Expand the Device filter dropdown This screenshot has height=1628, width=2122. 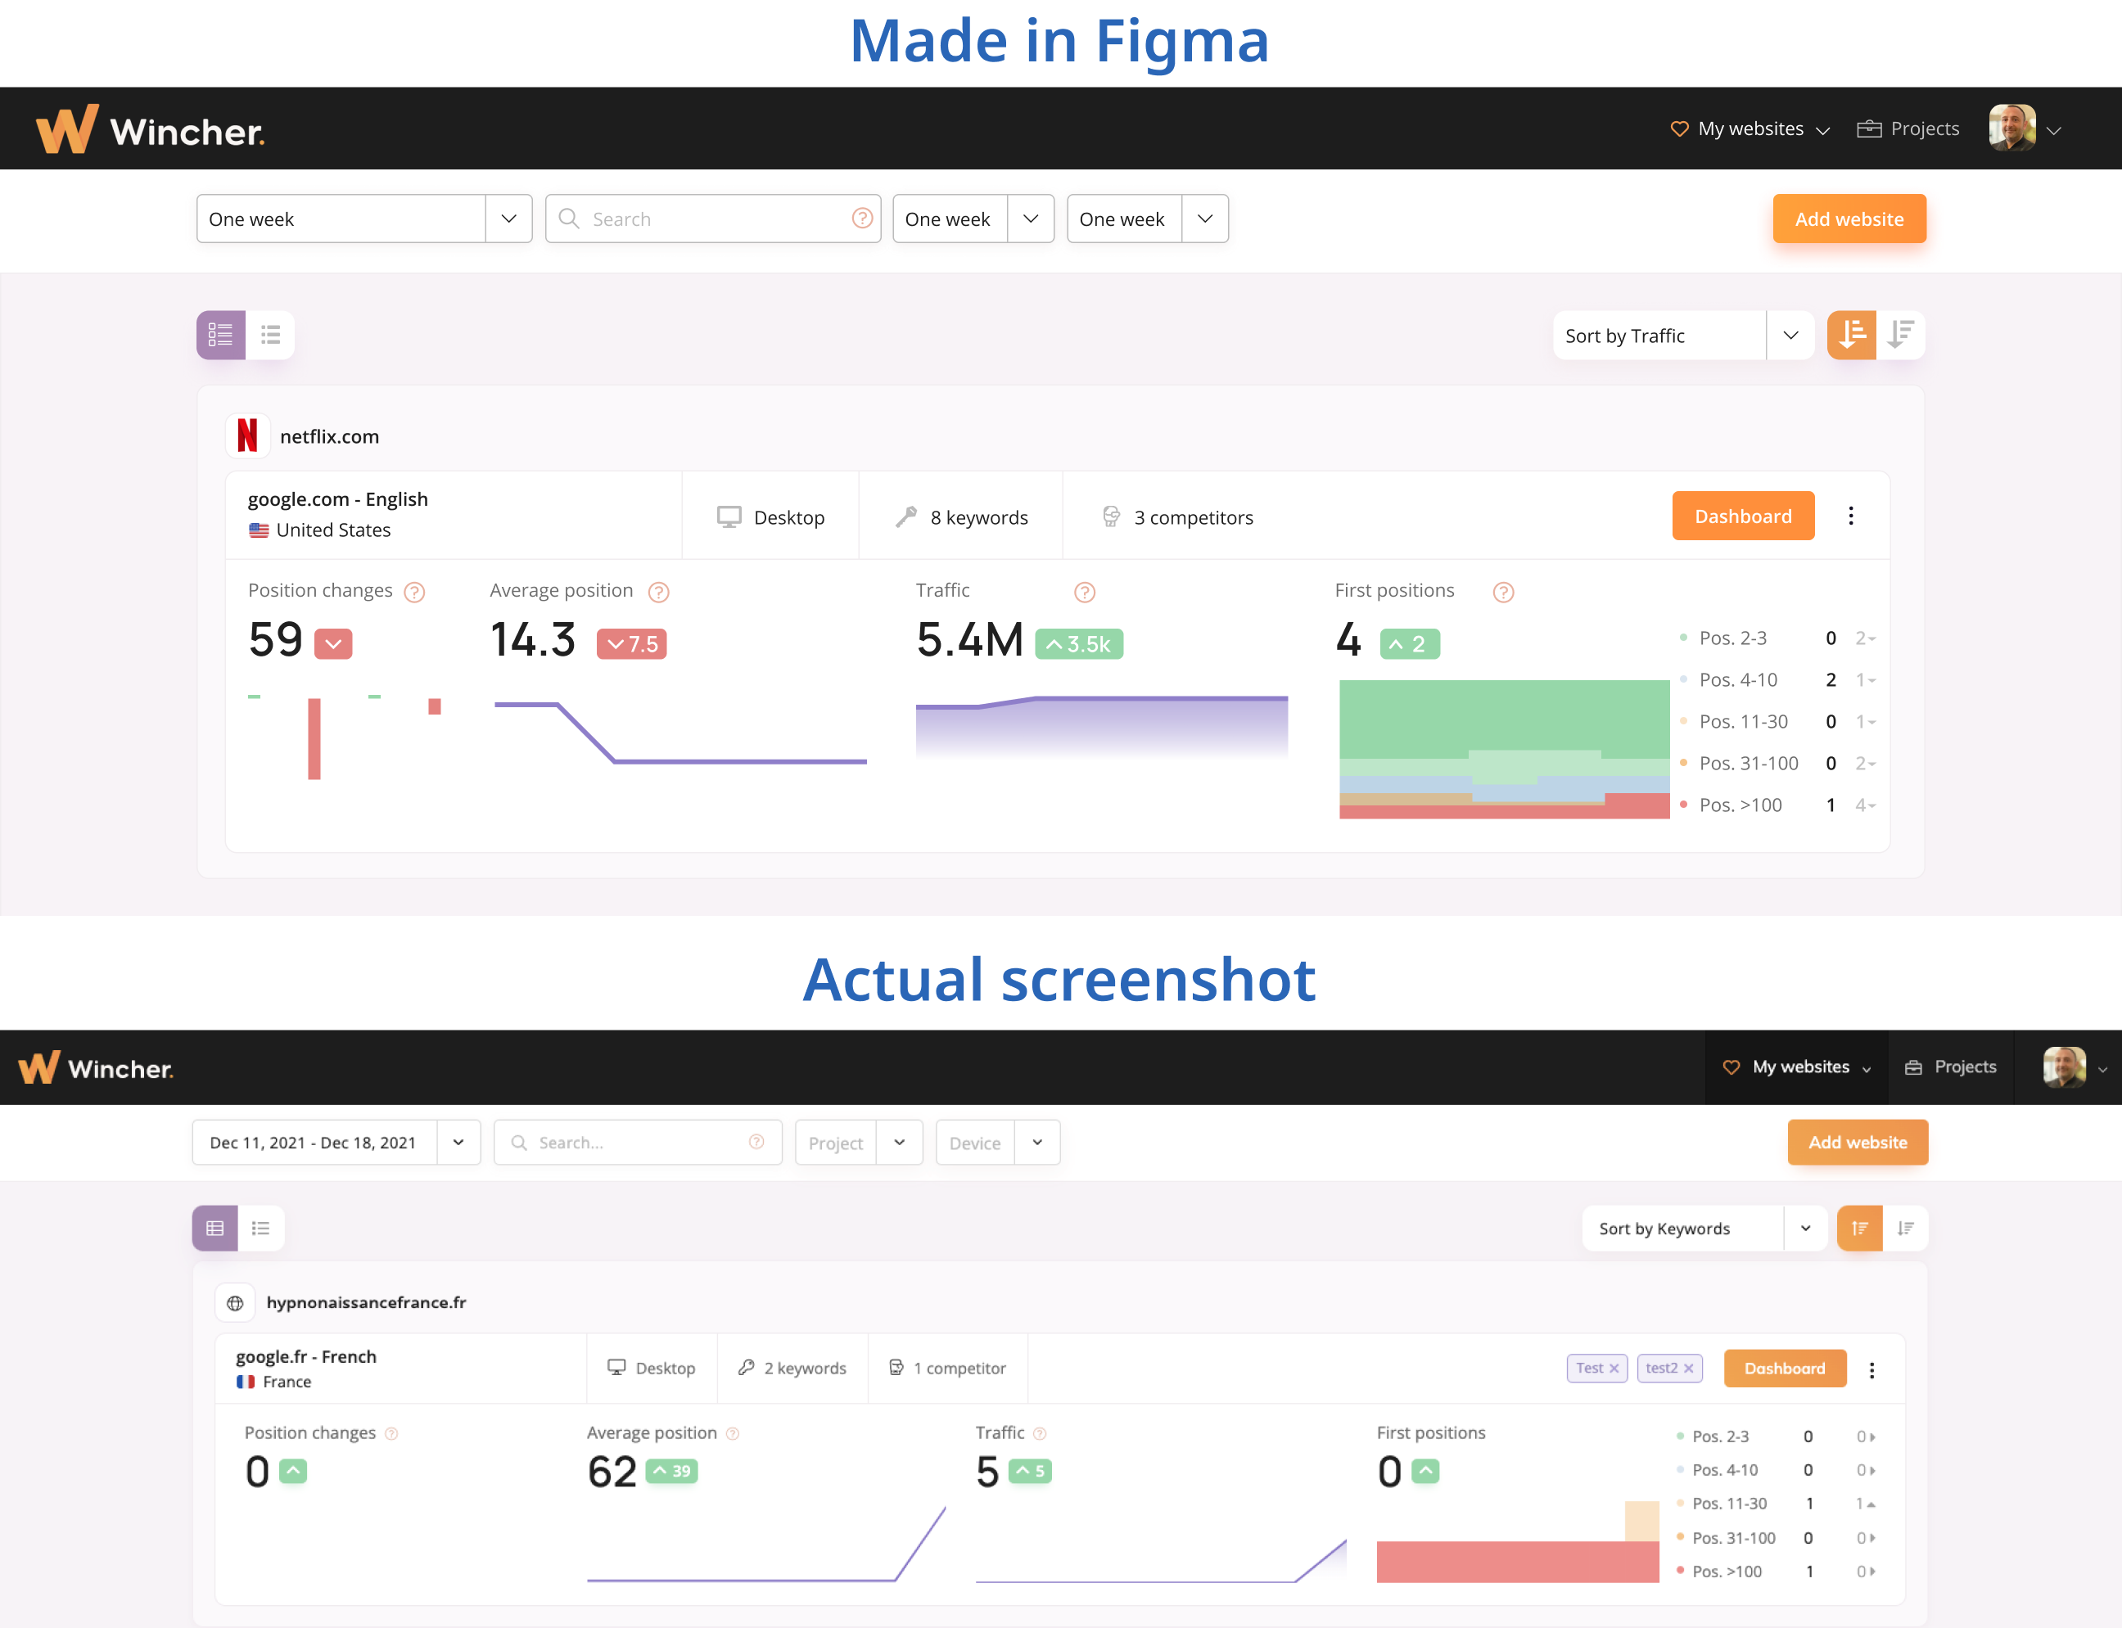(997, 1143)
